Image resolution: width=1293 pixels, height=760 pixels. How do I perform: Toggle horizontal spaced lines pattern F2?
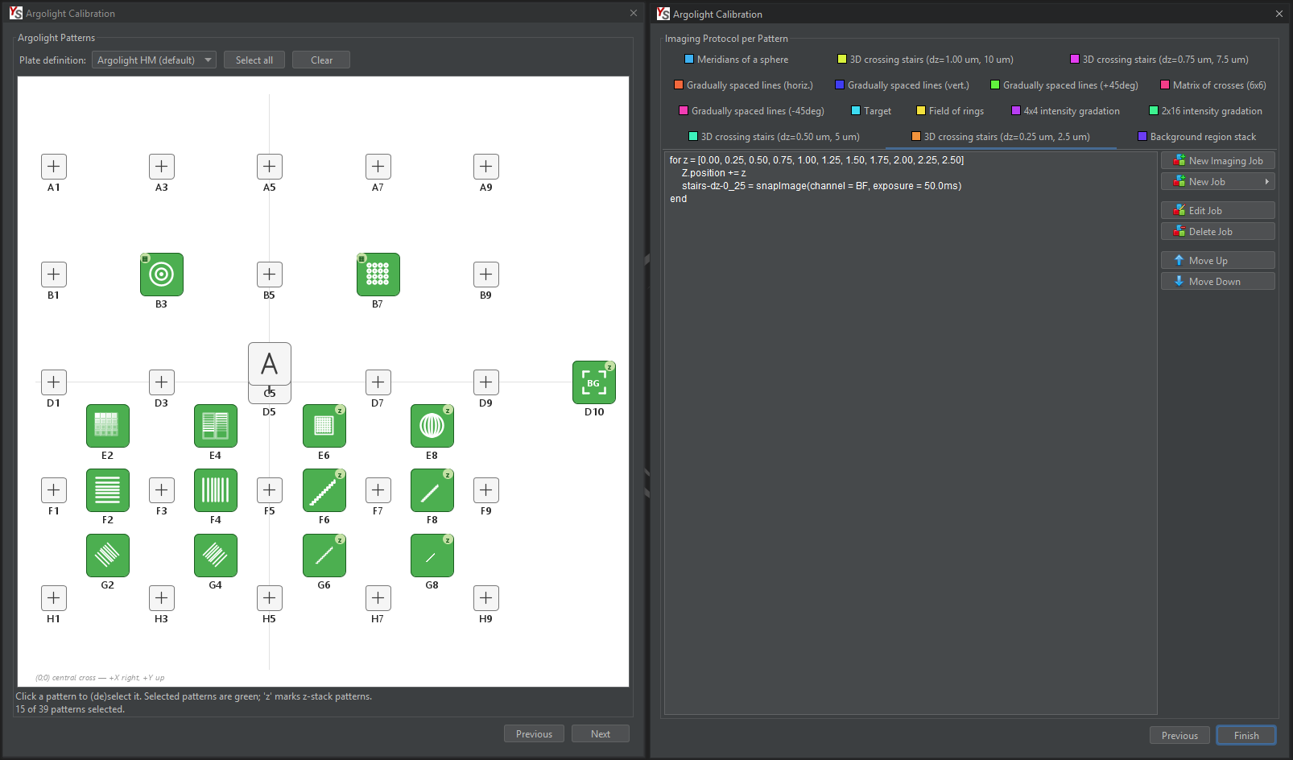point(108,490)
